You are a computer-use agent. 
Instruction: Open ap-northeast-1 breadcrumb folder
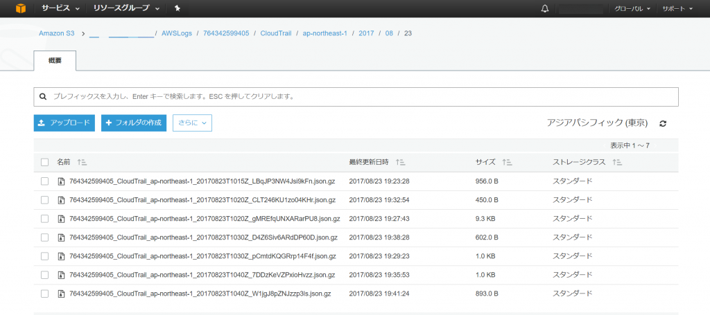pos(324,33)
